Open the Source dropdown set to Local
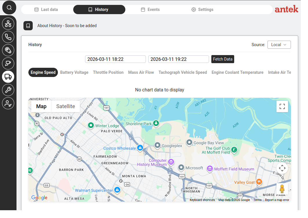 pos(279,45)
